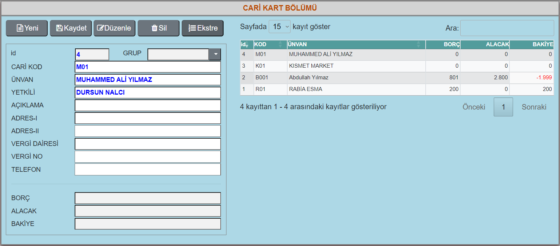Save the record with Kaydet button
Viewport: 560px width, 246px height.
71,28
